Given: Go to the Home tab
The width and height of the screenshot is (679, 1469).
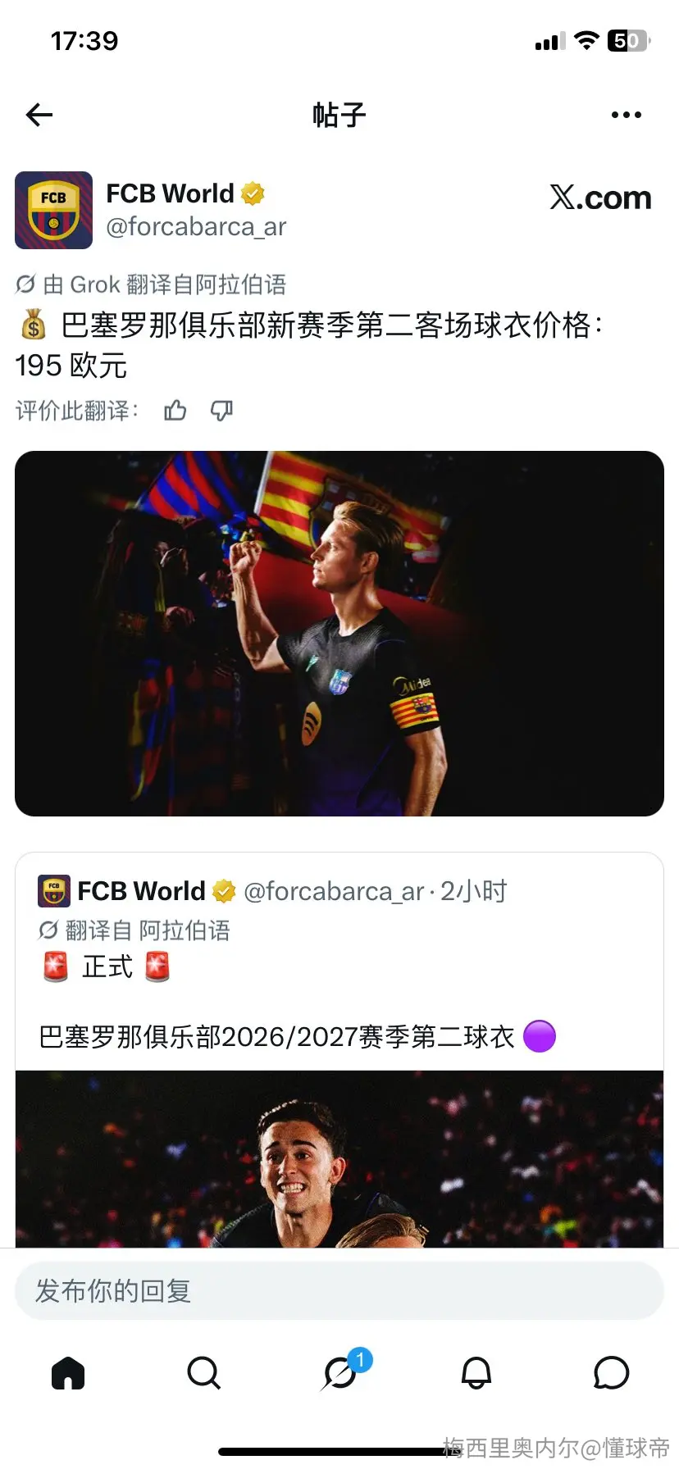Looking at the screenshot, I should [68, 1372].
